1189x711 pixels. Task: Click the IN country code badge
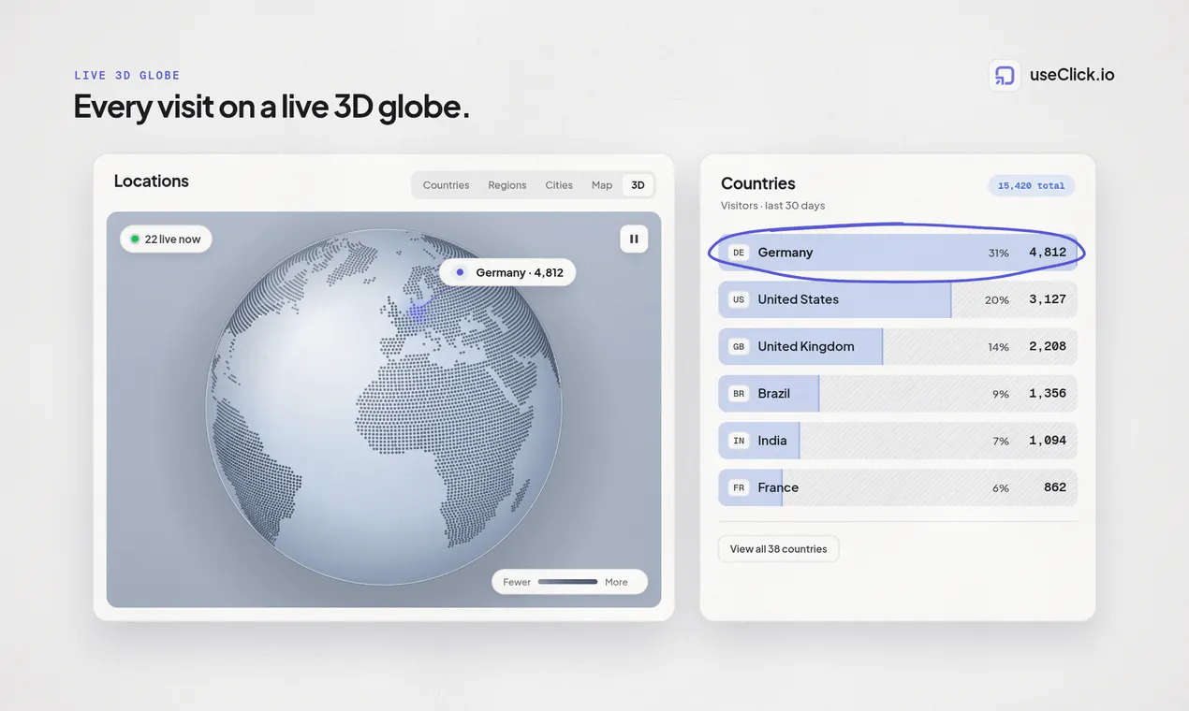tap(739, 441)
